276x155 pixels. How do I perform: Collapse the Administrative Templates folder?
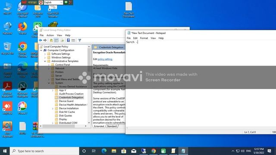[45, 61]
